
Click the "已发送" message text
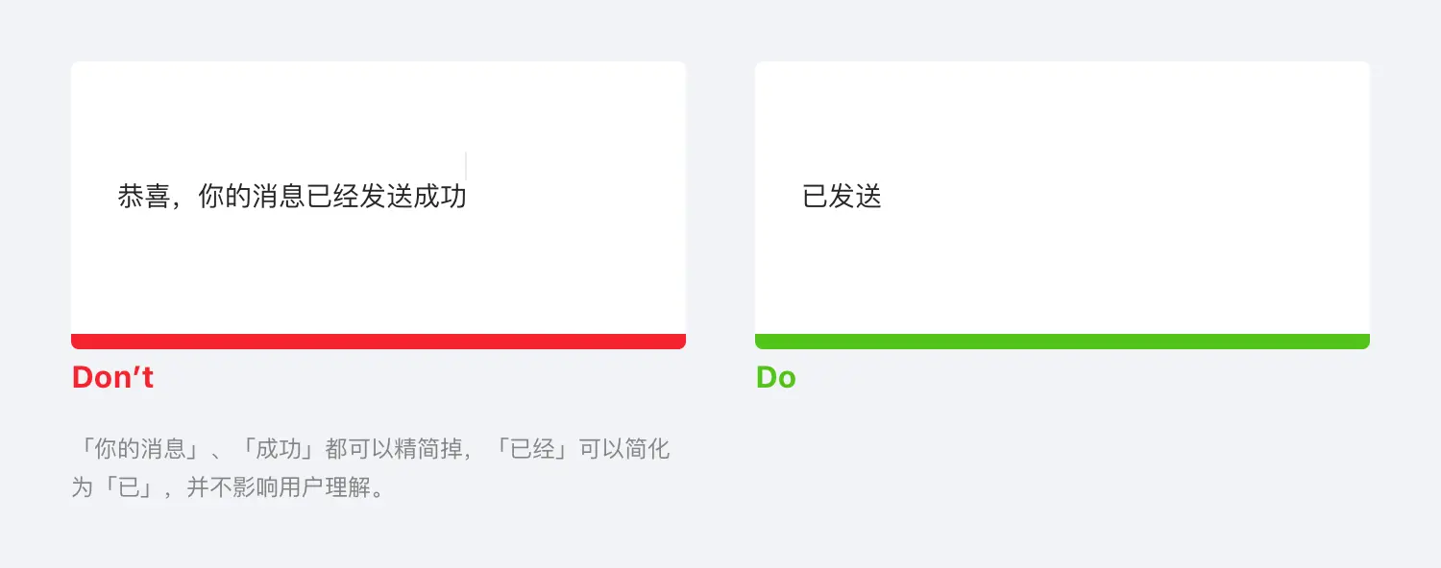tap(842, 197)
